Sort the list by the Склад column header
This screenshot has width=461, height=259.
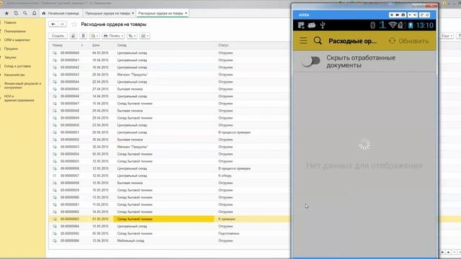coord(122,45)
